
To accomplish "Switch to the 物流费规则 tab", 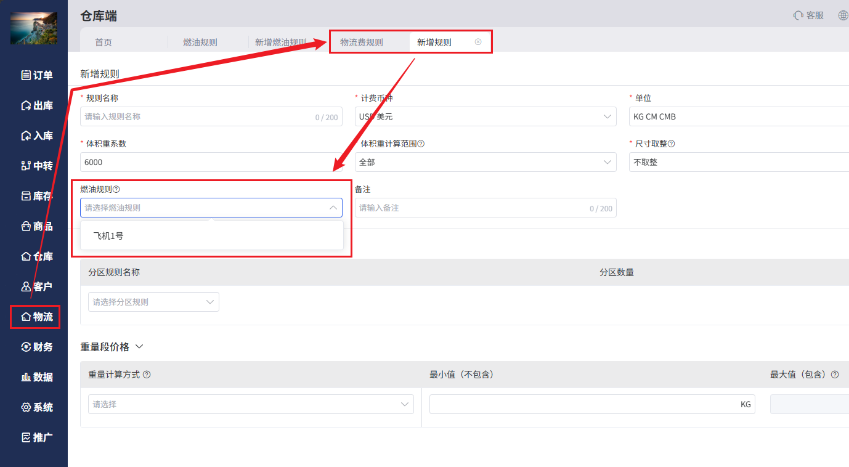I will (362, 43).
